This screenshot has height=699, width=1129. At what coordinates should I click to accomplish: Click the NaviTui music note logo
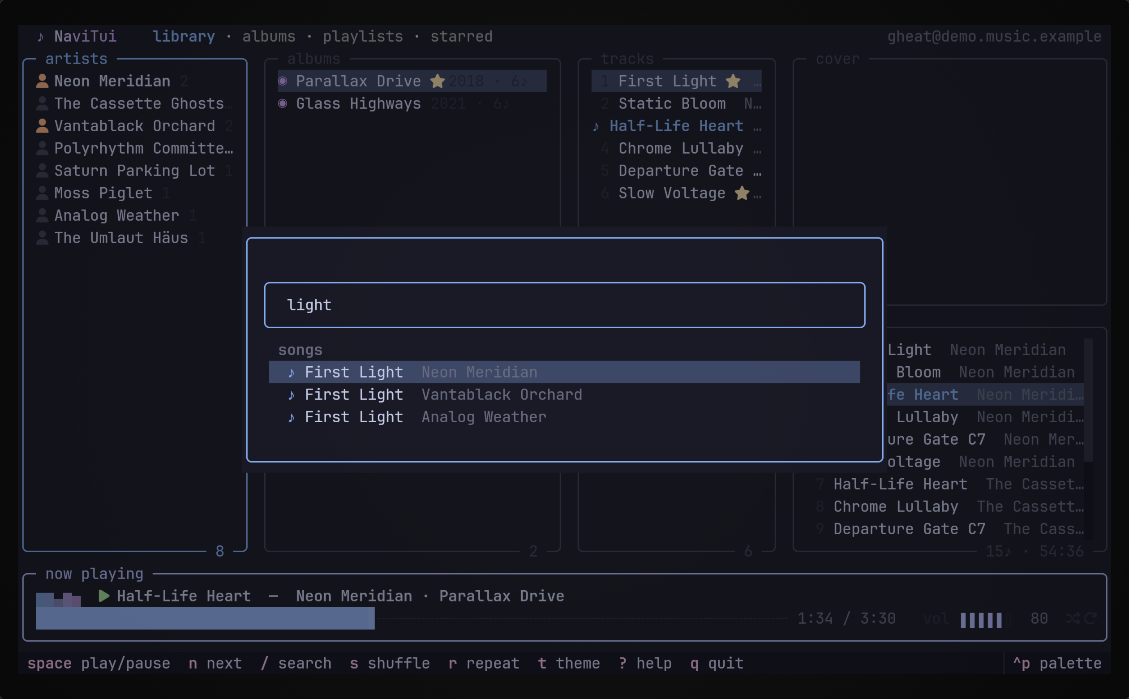coord(41,37)
